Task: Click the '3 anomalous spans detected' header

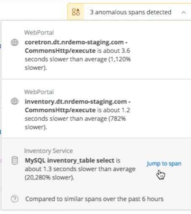Action: (130, 12)
